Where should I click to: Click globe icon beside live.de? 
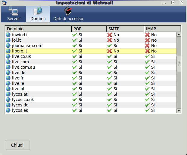8,73
